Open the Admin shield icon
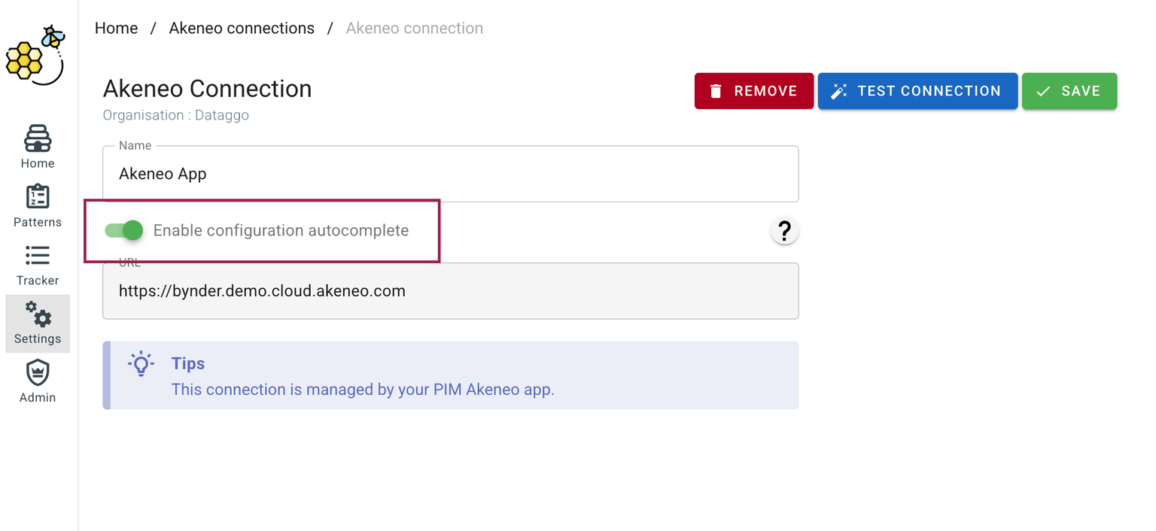1156x531 pixels. point(38,372)
